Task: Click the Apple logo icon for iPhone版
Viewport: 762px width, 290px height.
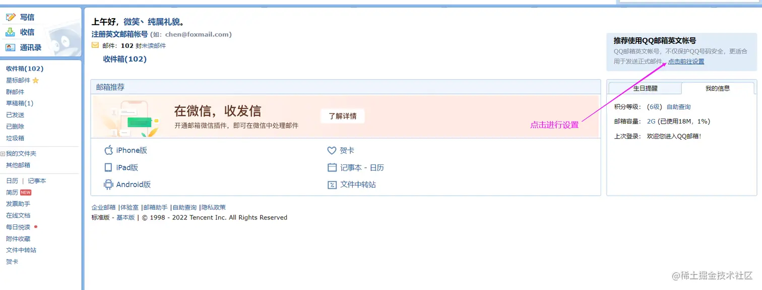Action: pyautogui.click(x=108, y=150)
